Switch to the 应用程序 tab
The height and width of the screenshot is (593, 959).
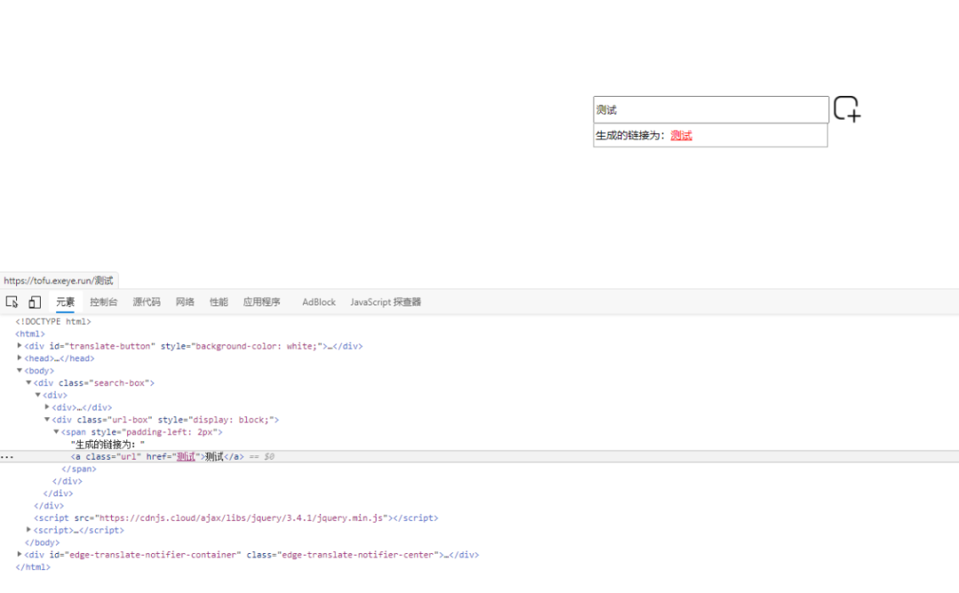tap(261, 302)
